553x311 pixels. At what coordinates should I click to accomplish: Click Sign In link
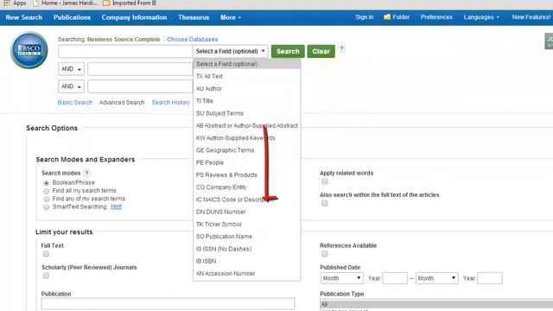365,17
